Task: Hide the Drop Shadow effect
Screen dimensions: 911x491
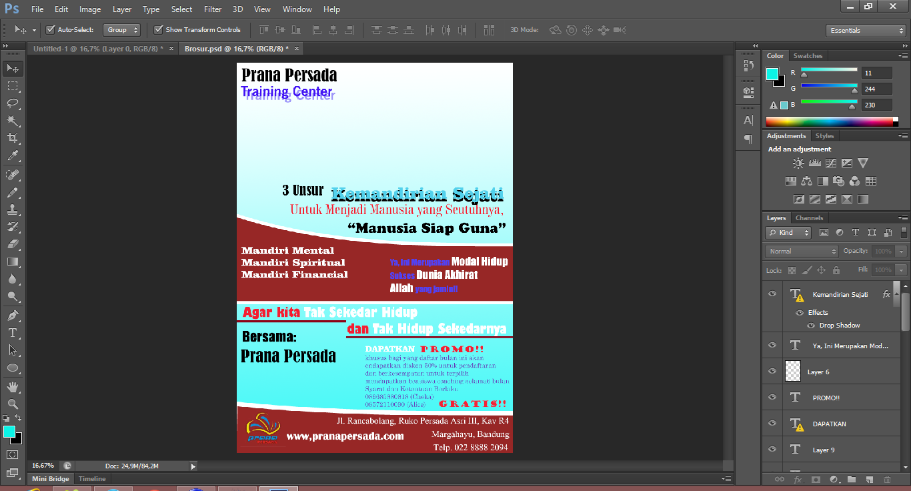Action: pos(811,326)
